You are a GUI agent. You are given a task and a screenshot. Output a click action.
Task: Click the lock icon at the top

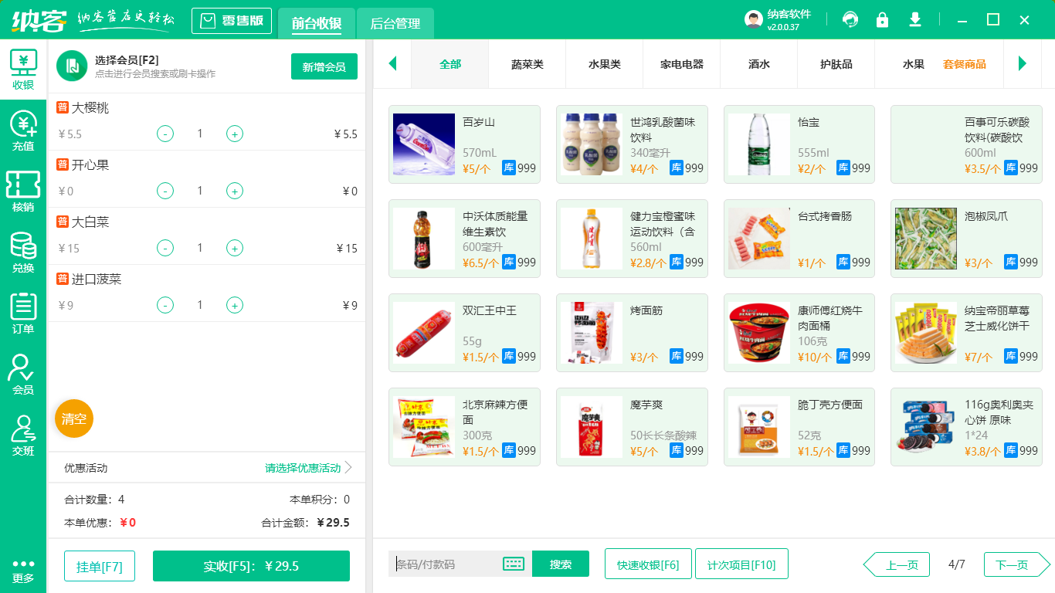click(x=883, y=20)
